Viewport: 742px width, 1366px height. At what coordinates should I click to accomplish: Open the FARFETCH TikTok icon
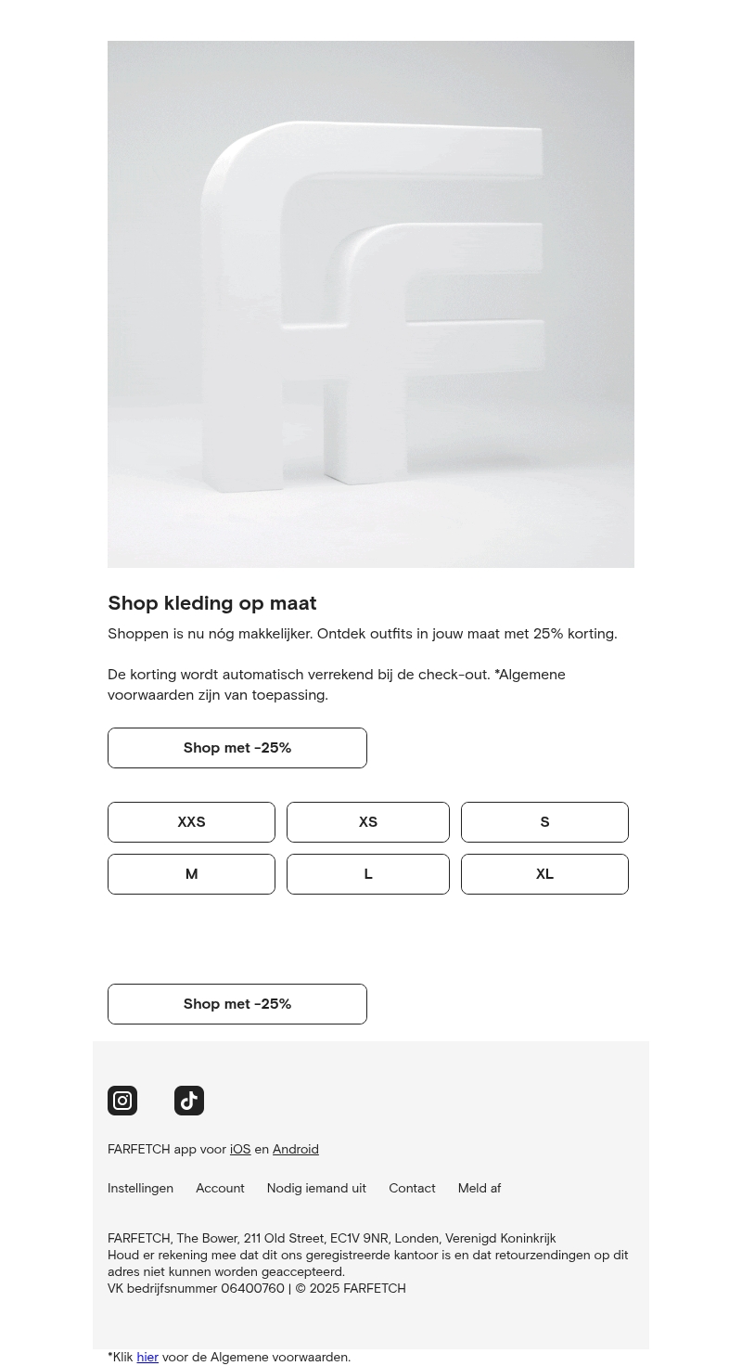click(x=189, y=1101)
